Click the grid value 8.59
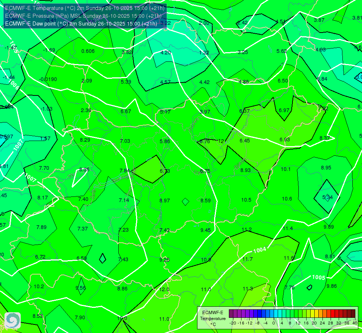 (206, 201)
